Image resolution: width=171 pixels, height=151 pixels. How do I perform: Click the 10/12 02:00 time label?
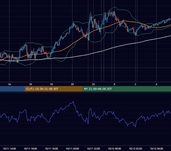(136, 148)
